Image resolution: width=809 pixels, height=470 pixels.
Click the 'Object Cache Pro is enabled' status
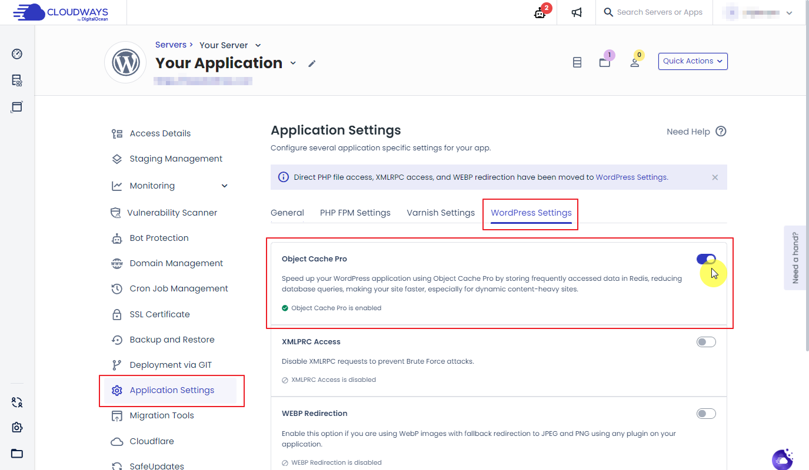coord(332,308)
